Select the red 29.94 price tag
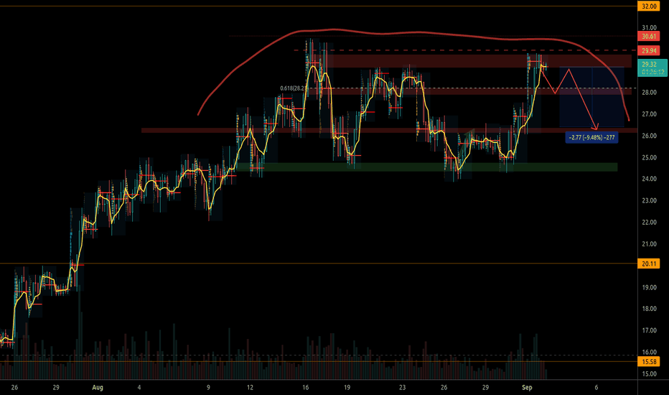Image resolution: width=669 pixels, height=395 pixels. coord(648,51)
